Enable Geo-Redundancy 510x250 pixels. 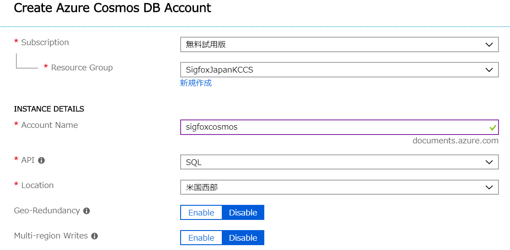click(201, 213)
